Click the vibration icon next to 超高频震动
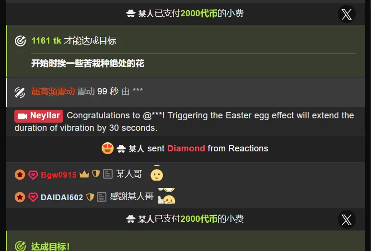371x251 pixels. (20, 92)
